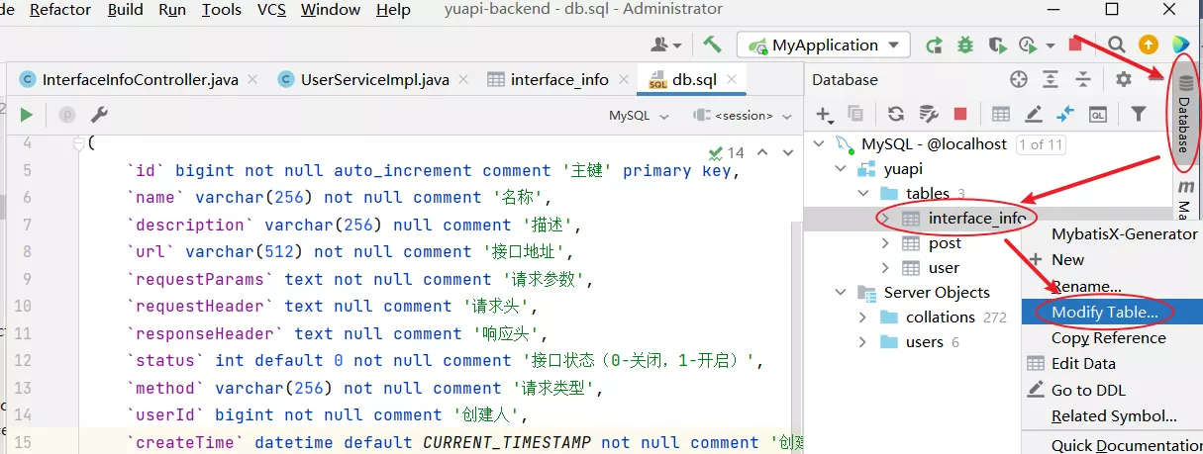Open the wrench settings icon in editor toolbar

click(x=99, y=116)
